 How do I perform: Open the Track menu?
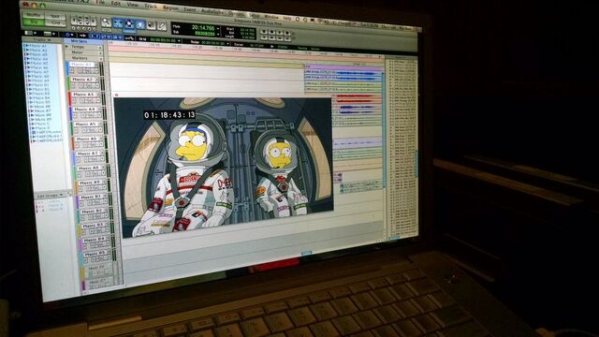[151, 7]
